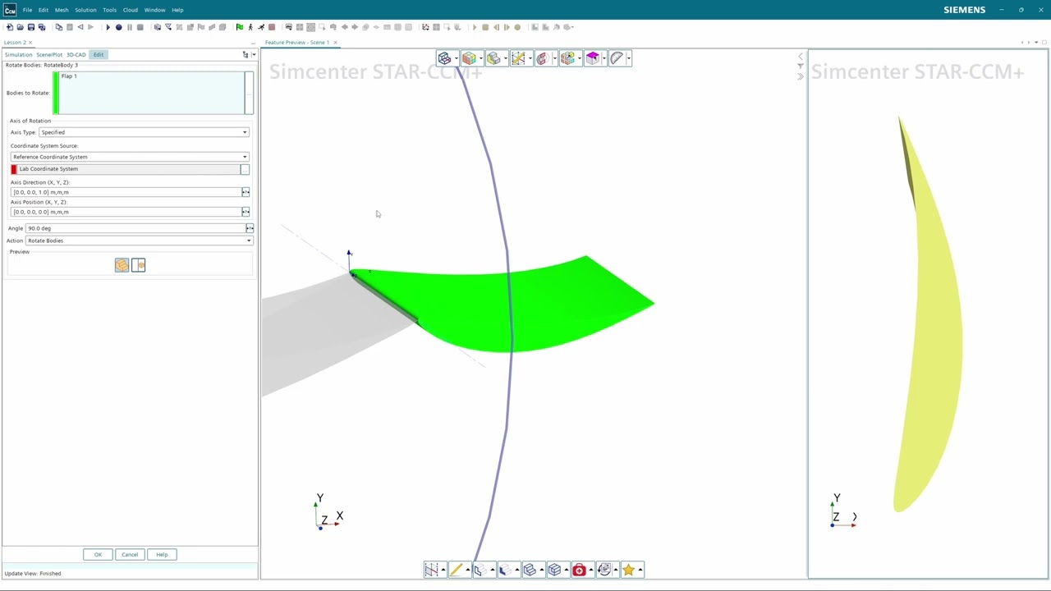Select Flap 1 in Bodies to Rotate
Screen dimensions: 1051x591
(x=69, y=76)
